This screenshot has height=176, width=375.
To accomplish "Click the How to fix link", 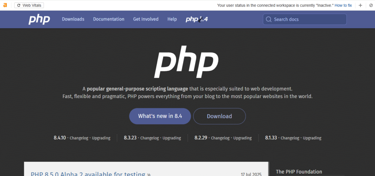I will 343,5.
